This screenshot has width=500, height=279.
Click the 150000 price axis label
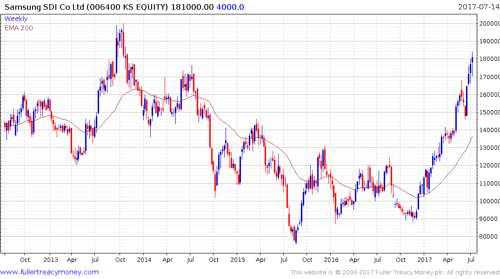pos(489,112)
